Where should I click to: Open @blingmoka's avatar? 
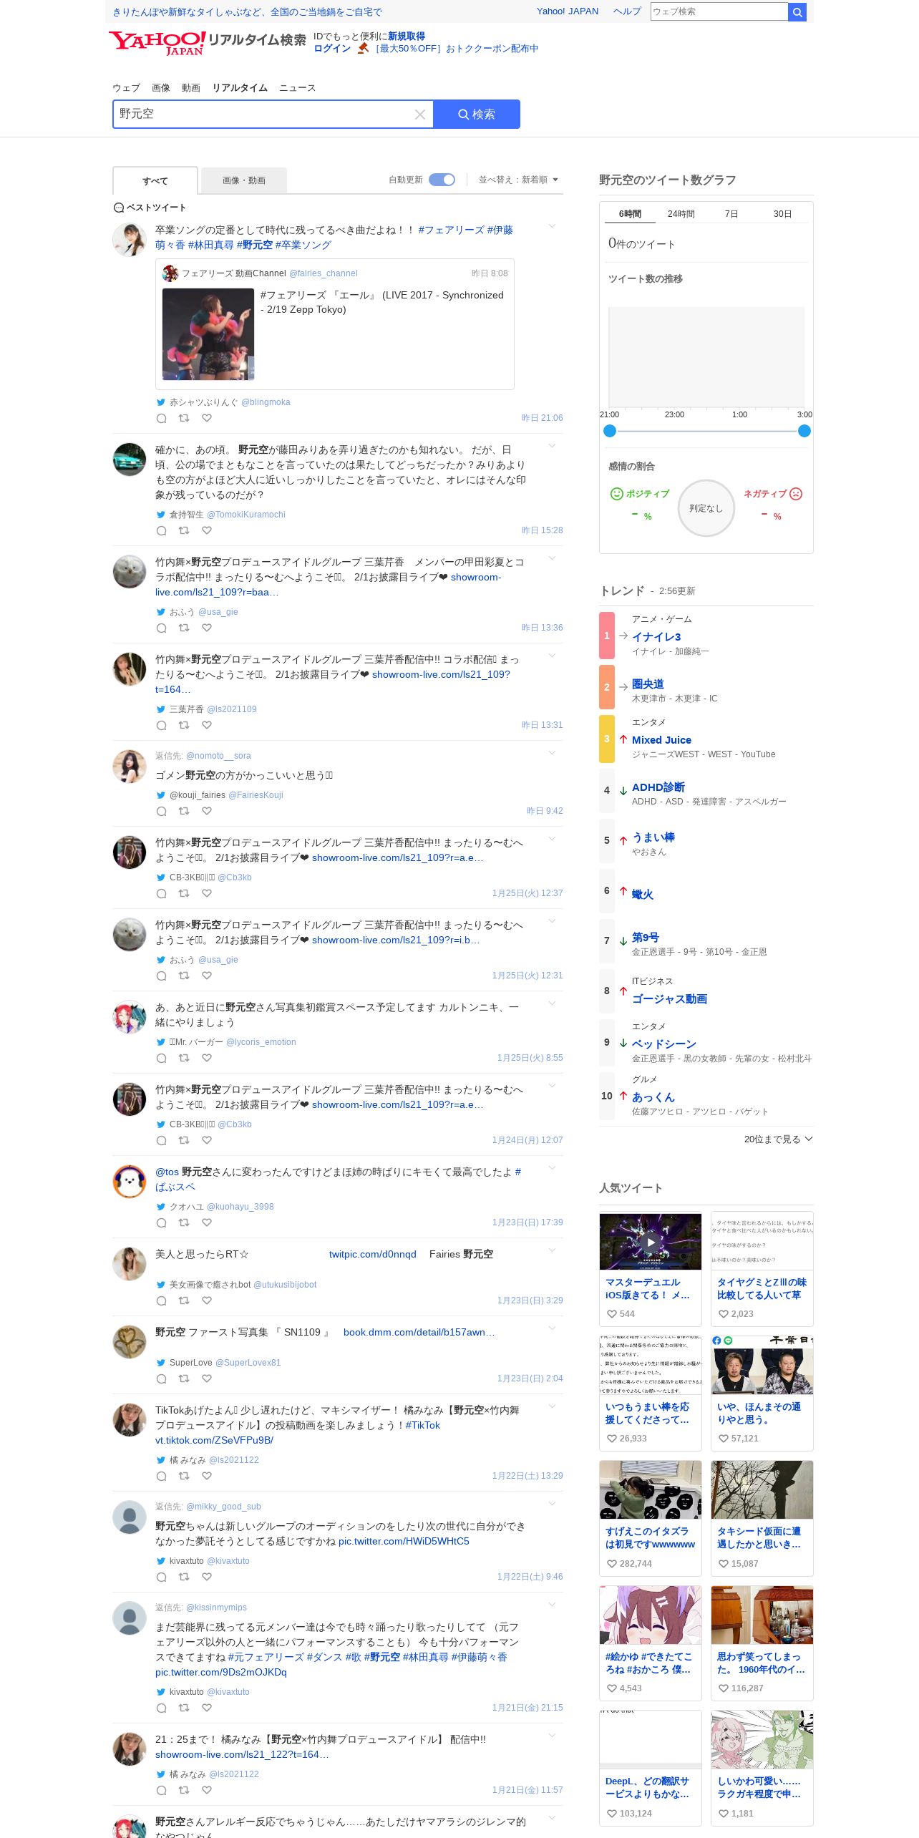(x=130, y=240)
